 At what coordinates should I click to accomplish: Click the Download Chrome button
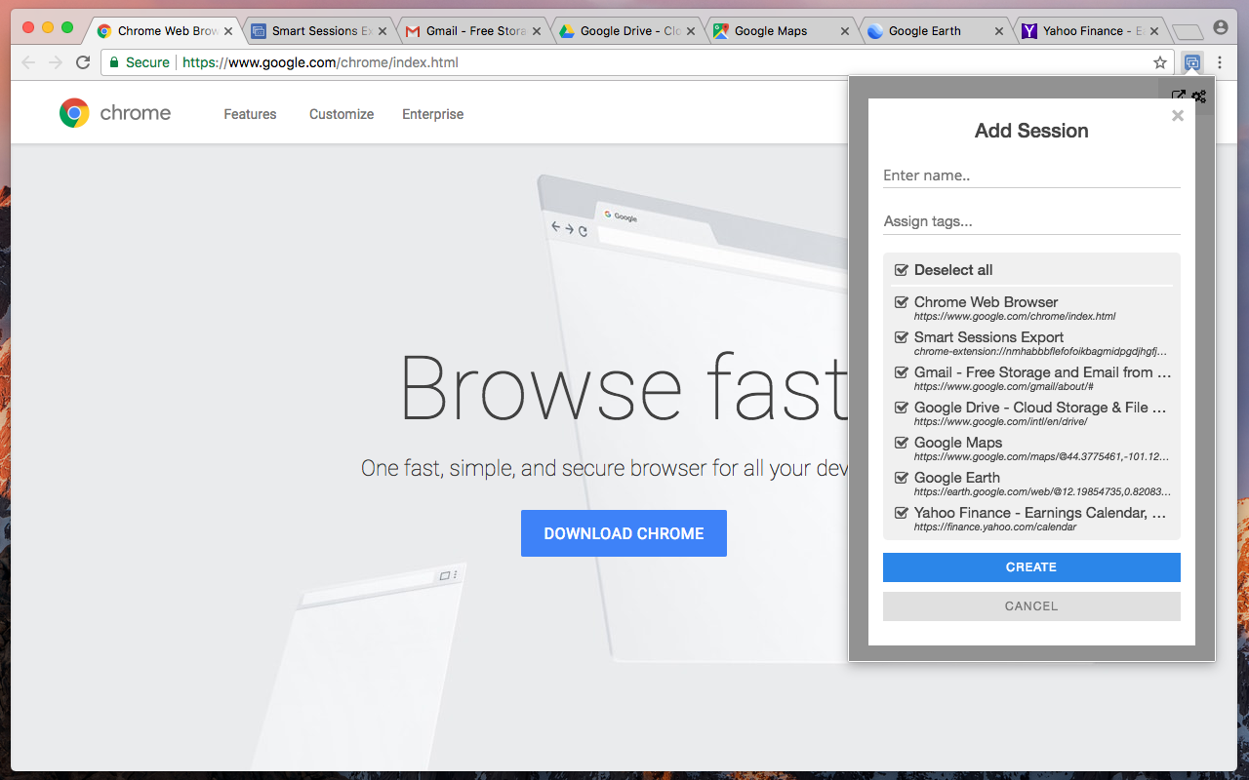point(624,533)
